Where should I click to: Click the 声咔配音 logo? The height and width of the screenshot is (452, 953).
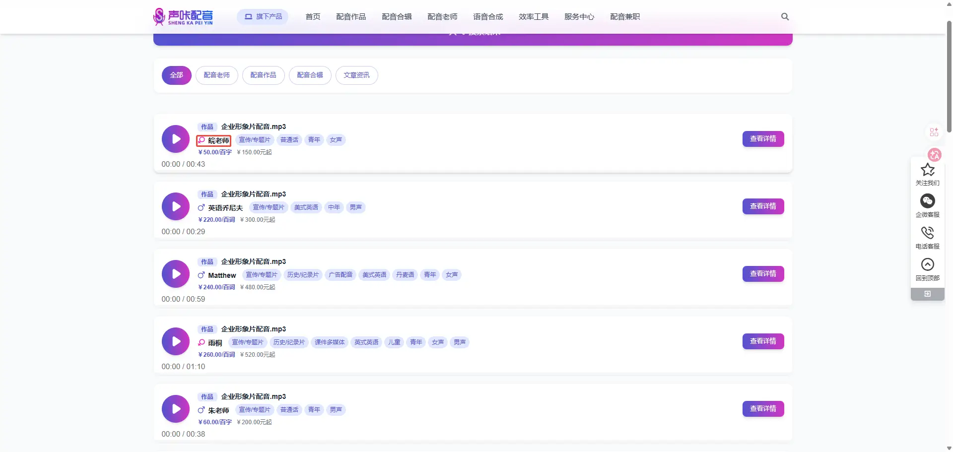coord(183,16)
